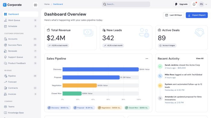Click the Corporate logo icon

(x=5, y=5)
